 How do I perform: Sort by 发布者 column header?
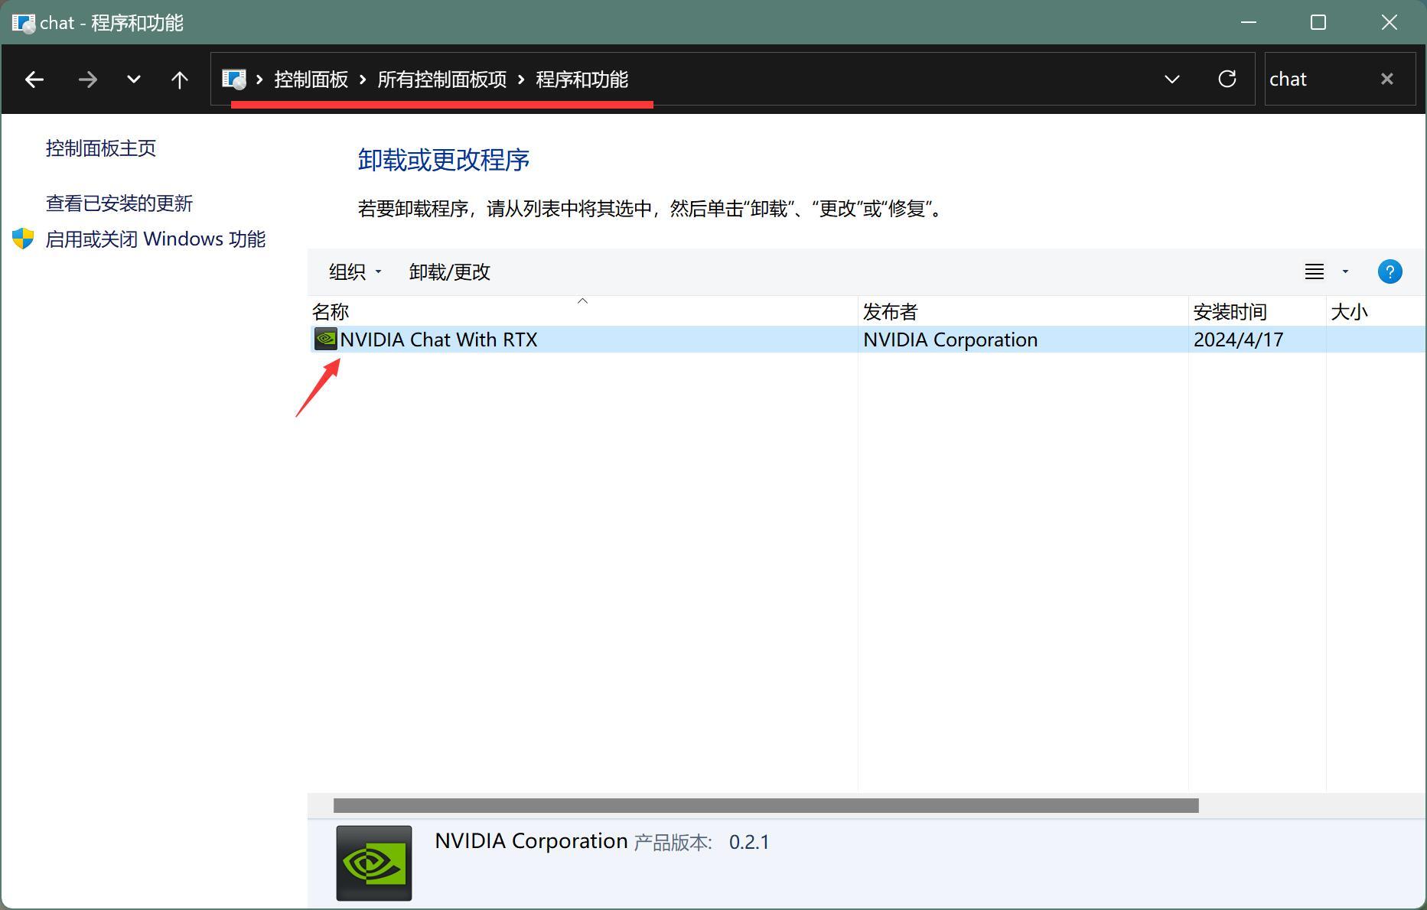point(1023,311)
